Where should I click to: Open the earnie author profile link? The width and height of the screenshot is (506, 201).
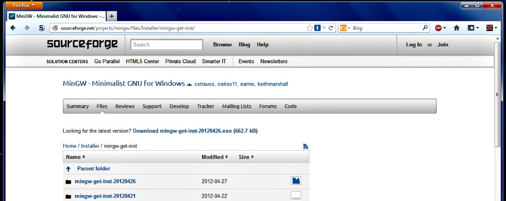(248, 84)
